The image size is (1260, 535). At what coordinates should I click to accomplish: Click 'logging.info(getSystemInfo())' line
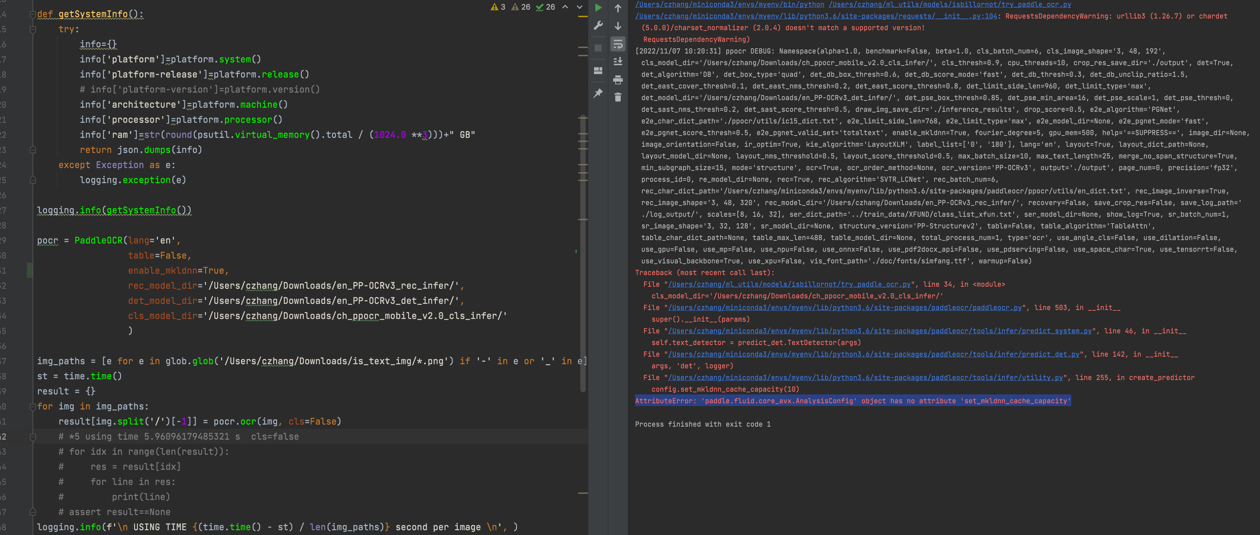[115, 210]
